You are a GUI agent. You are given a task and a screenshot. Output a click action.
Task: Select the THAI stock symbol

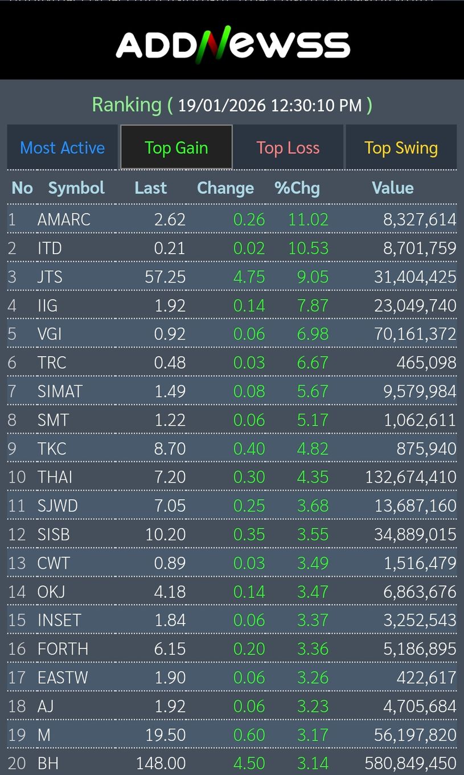coord(55,477)
